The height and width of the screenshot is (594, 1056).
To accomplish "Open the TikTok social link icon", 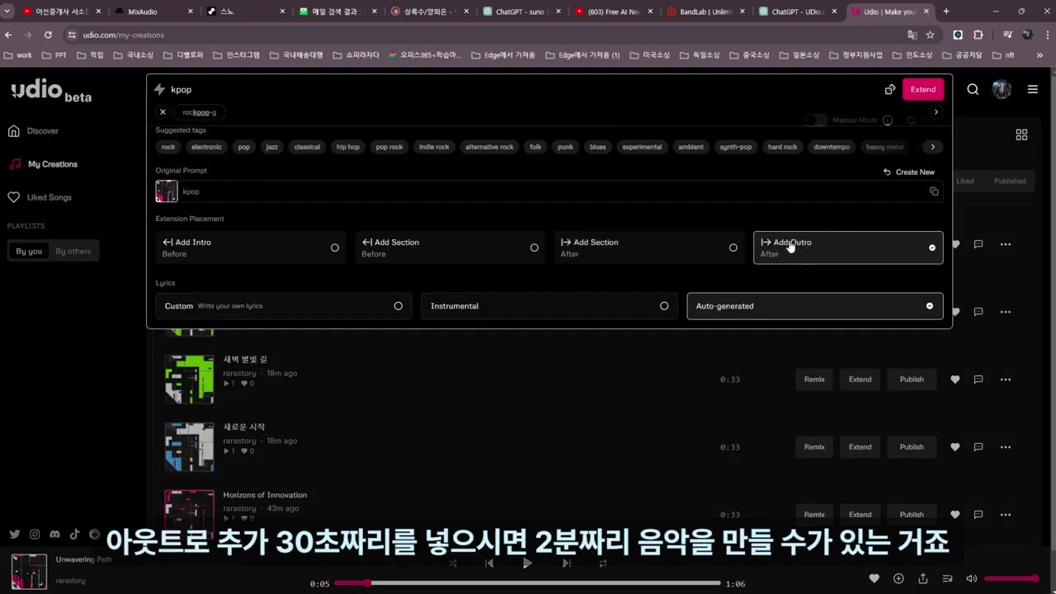I will pyautogui.click(x=74, y=535).
